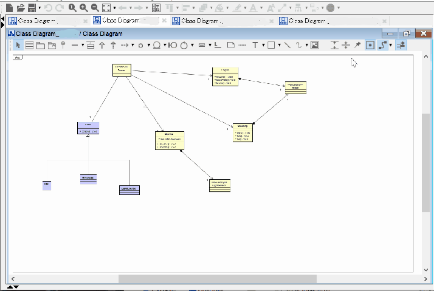Toggle the pin tool lock mode

(357, 45)
